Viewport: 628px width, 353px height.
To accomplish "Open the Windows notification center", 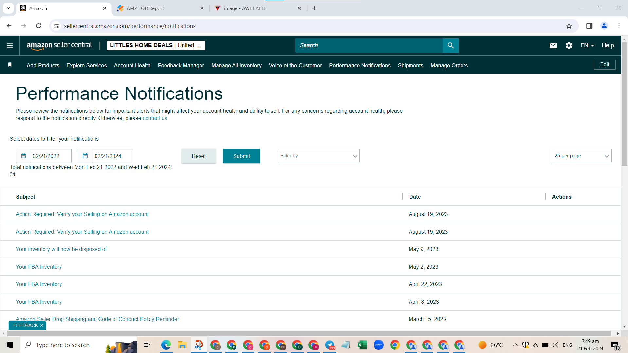I will click(615, 345).
